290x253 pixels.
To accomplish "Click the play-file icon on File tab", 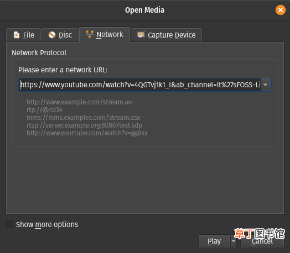I will point(17,35).
